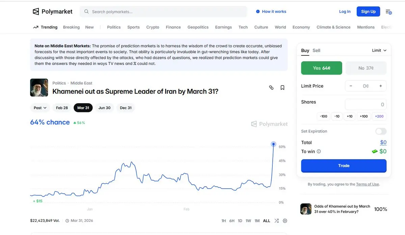The width and height of the screenshot is (405, 235).
Task: Click the How it works info icon
Action: tap(258, 11)
